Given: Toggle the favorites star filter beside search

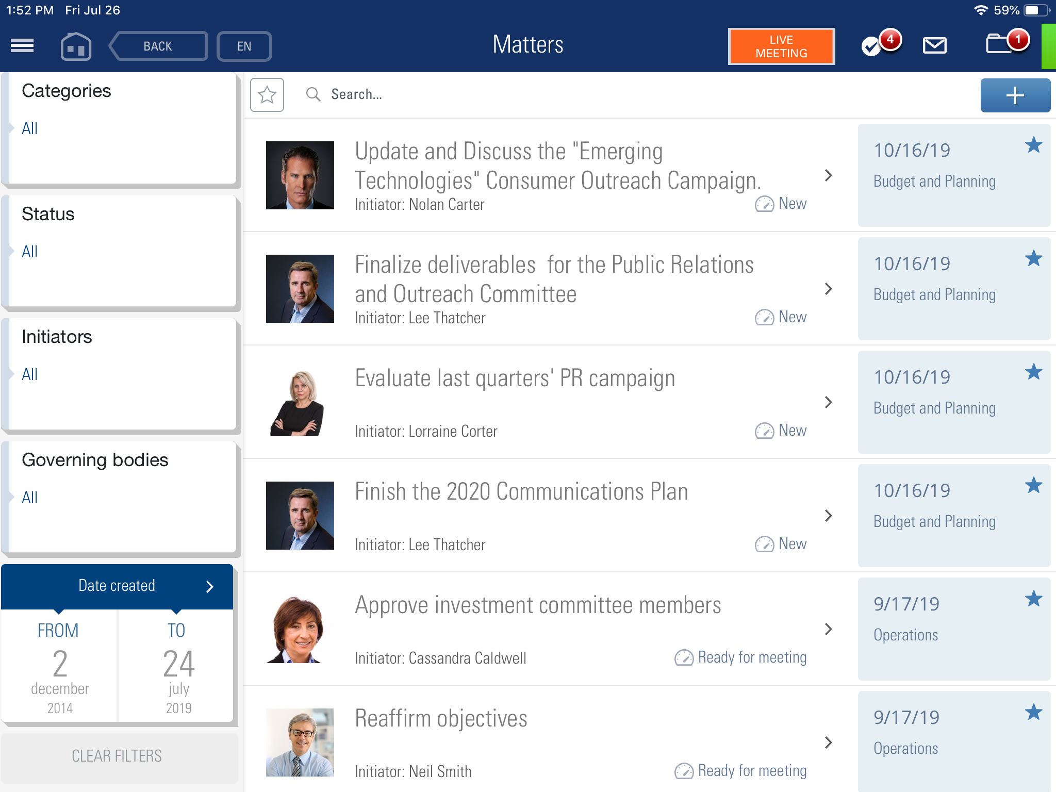Looking at the screenshot, I should click(x=267, y=95).
